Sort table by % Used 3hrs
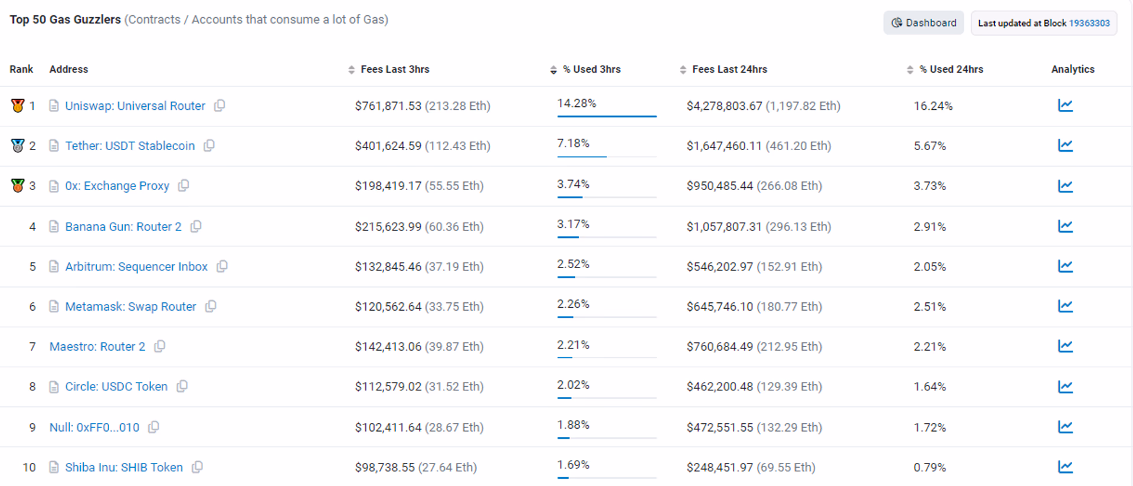 click(x=585, y=70)
